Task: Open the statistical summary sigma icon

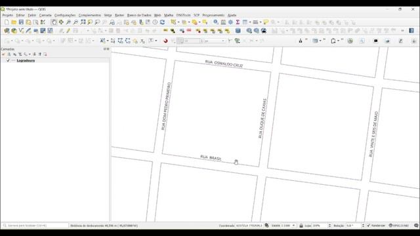Action: click(238, 22)
